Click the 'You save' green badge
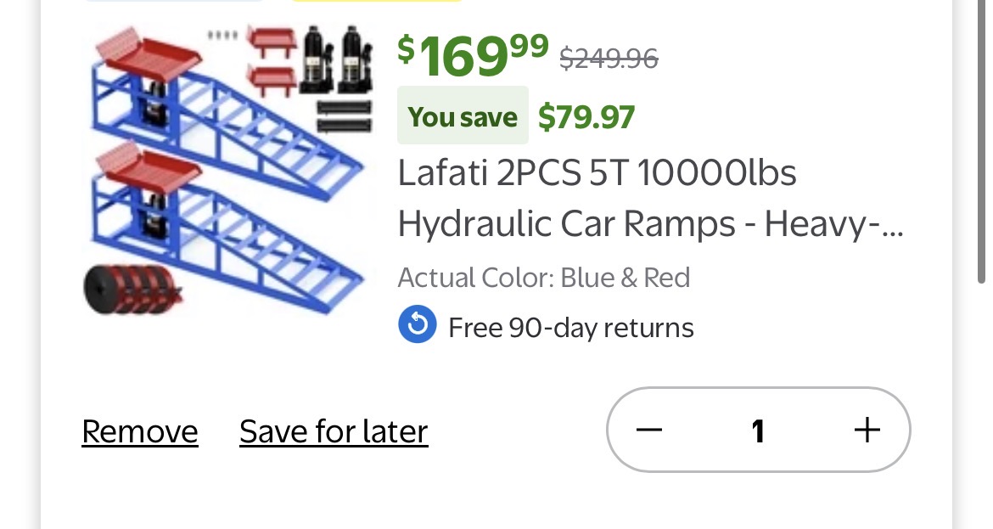 click(x=463, y=116)
